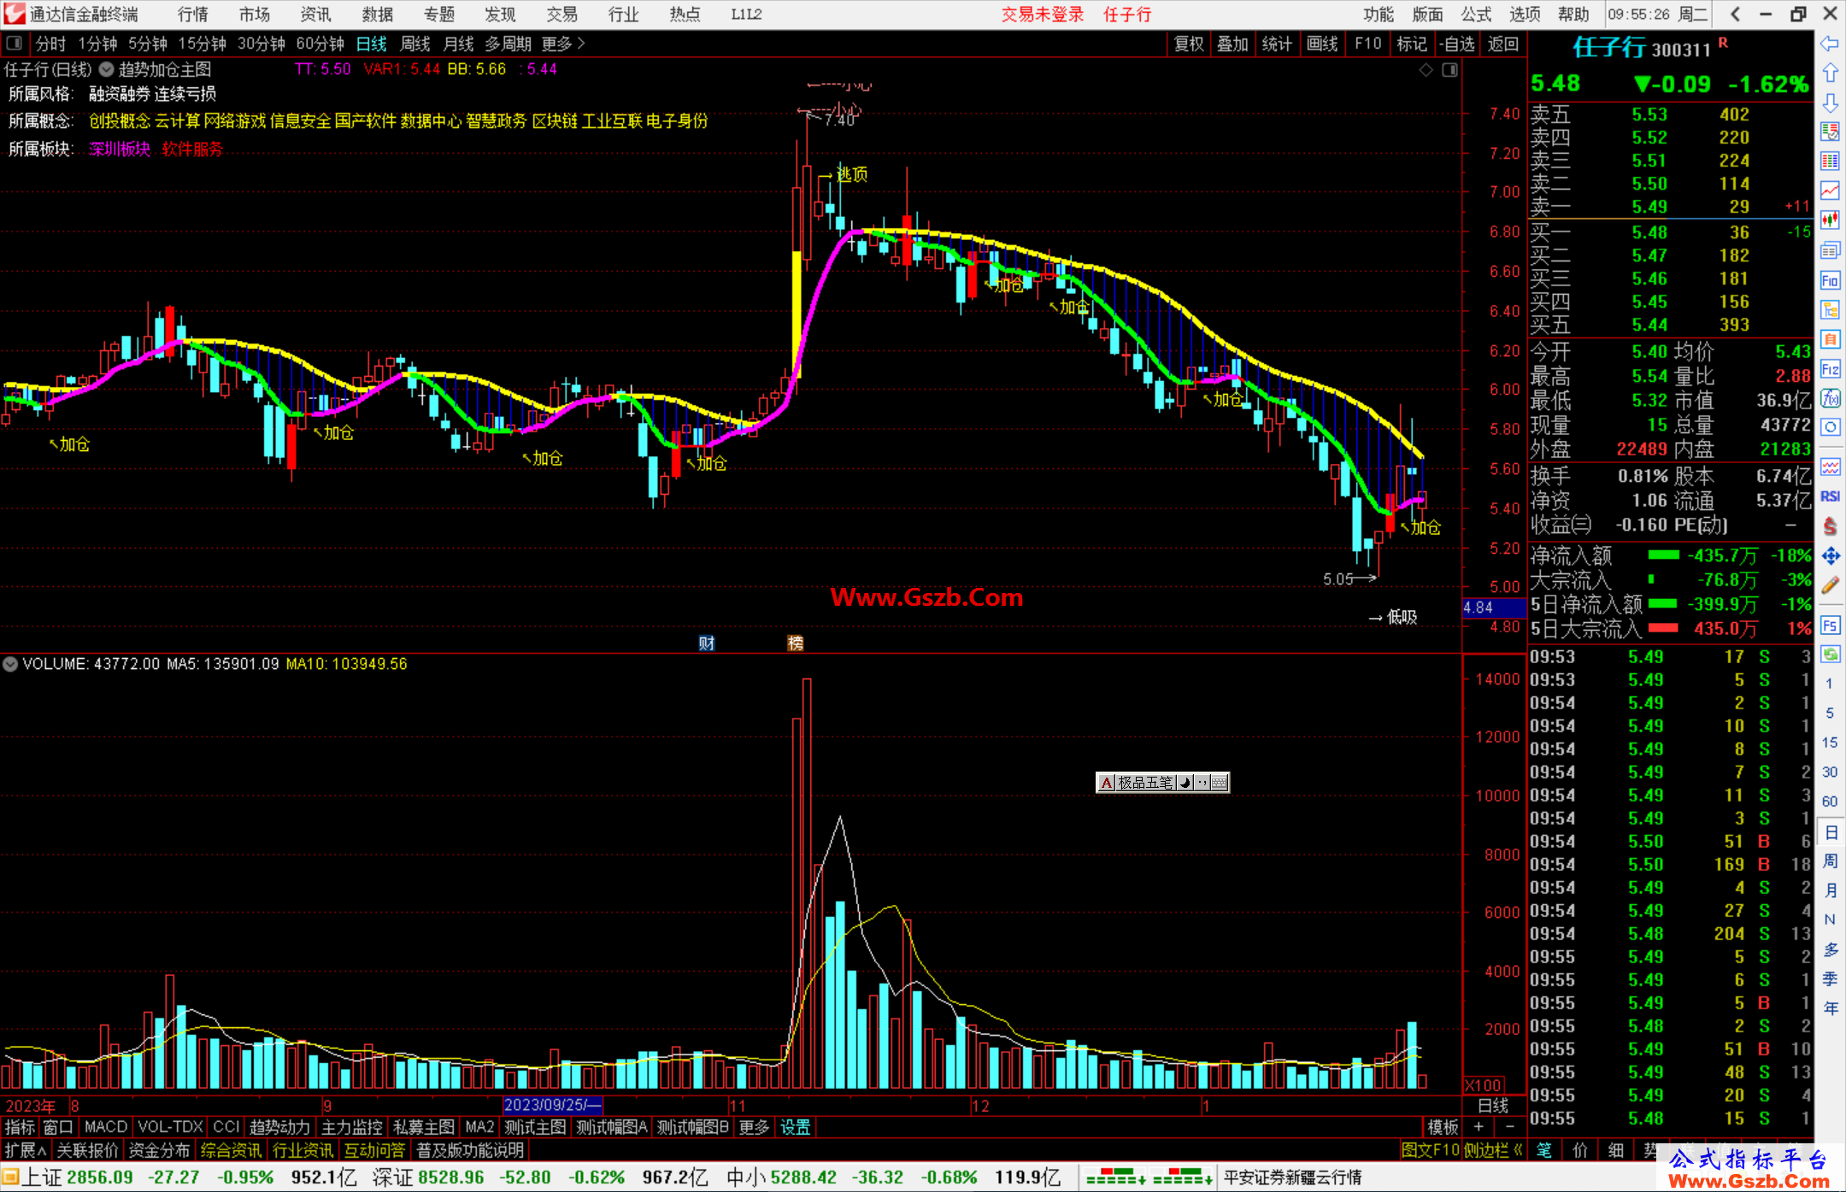The image size is (1846, 1192).
Task: Click the 返回 return button
Action: [1503, 44]
